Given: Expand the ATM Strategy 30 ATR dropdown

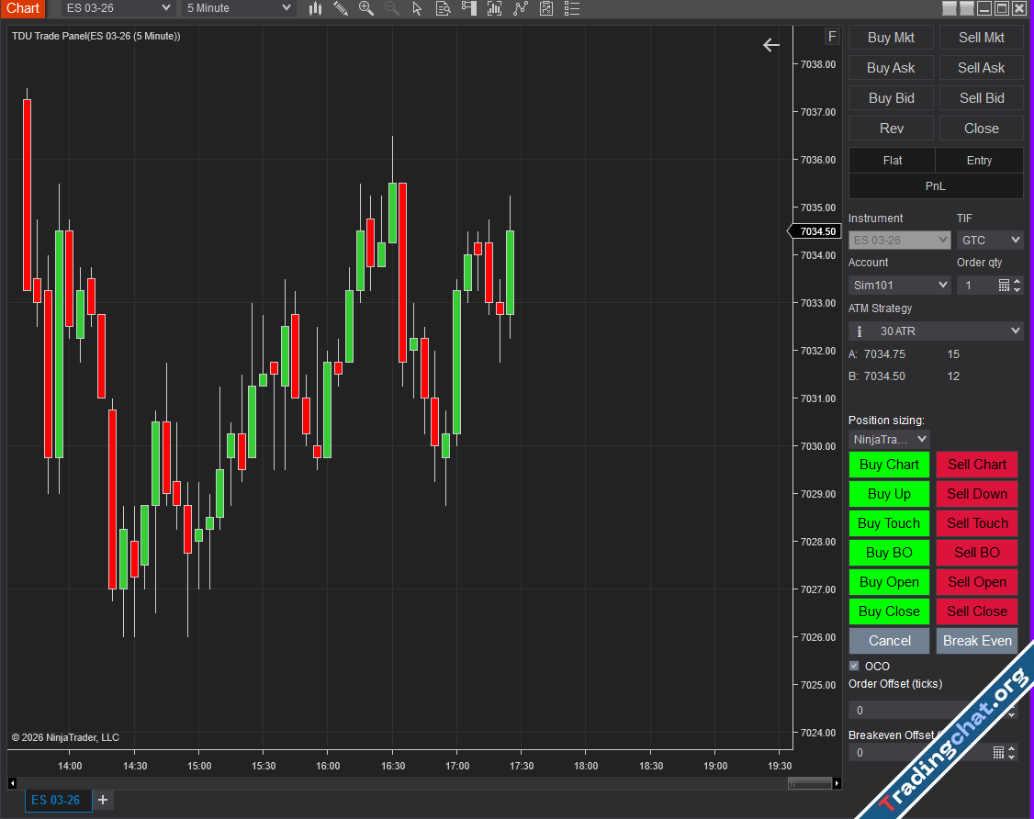Looking at the screenshot, I should tap(936, 331).
